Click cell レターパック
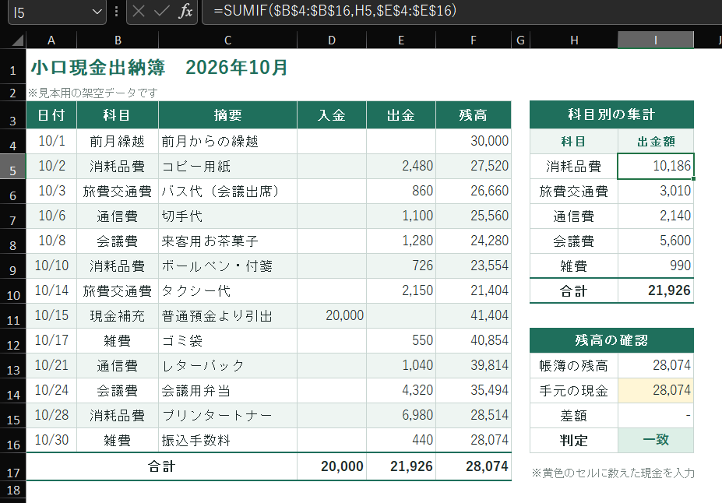The image size is (722, 503). coord(228,365)
